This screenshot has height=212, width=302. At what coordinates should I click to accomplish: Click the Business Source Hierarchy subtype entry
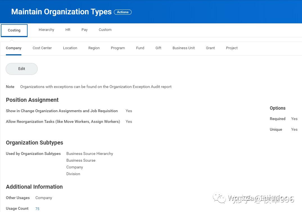coord(89,154)
